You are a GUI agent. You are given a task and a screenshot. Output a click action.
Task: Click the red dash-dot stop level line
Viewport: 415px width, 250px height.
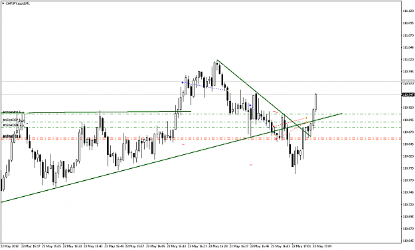[201, 138]
